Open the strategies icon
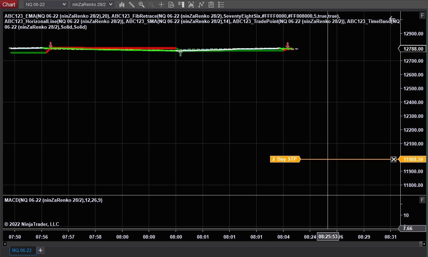Image resolution: width=428 pixels, height=257 pixels. click(x=211, y=5)
